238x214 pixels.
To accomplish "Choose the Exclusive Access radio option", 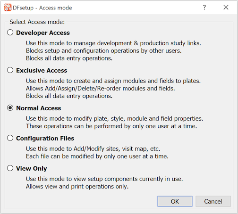I will (x=10, y=70).
